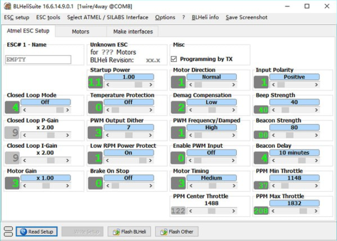Click right arrow on Motor Direction slider
This screenshot has width=337, height=241.
pos(234,84)
